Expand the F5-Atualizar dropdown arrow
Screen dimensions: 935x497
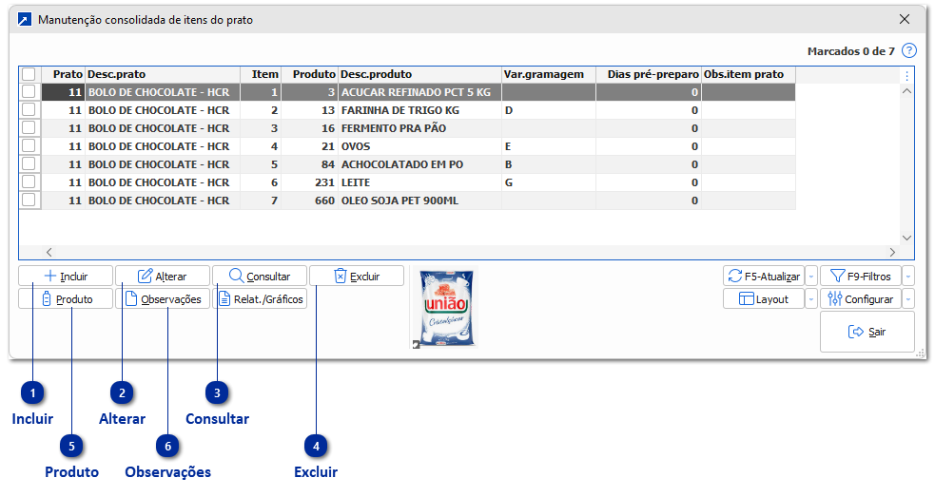tap(811, 276)
